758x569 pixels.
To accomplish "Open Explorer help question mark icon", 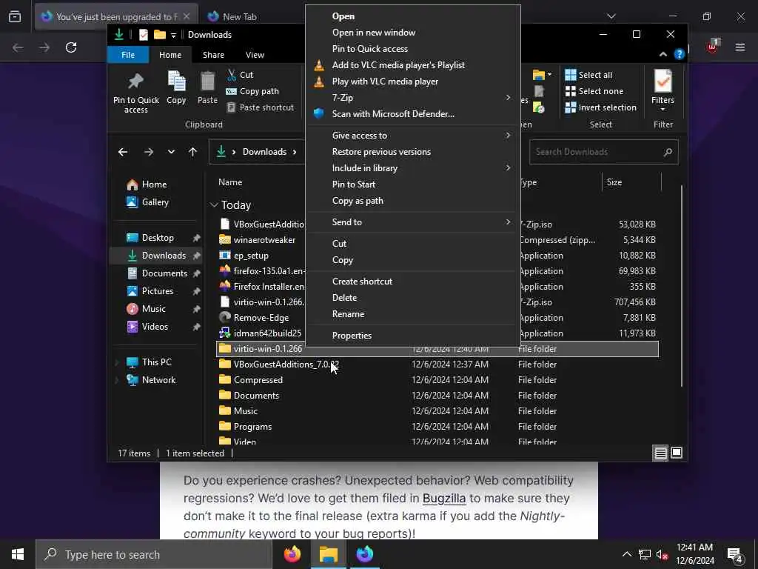I will pyautogui.click(x=680, y=54).
